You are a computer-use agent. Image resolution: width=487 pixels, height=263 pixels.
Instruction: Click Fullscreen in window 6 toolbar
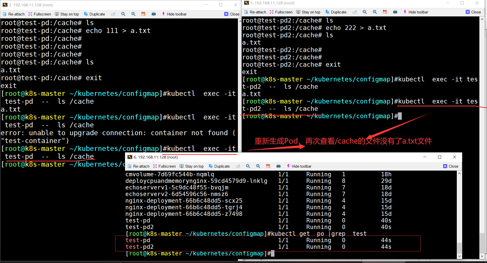point(164,166)
